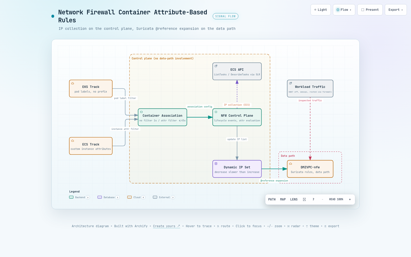
Task: Toggle the Cloud legend filter
Action: (x=136, y=197)
